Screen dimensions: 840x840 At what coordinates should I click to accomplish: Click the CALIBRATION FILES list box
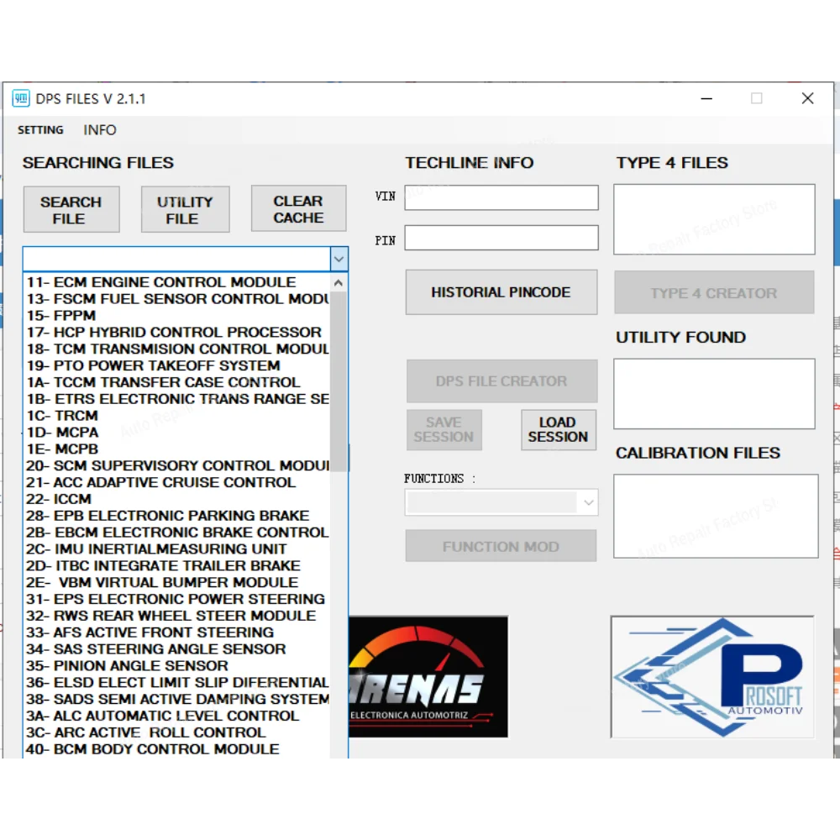pyautogui.click(x=716, y=516)
